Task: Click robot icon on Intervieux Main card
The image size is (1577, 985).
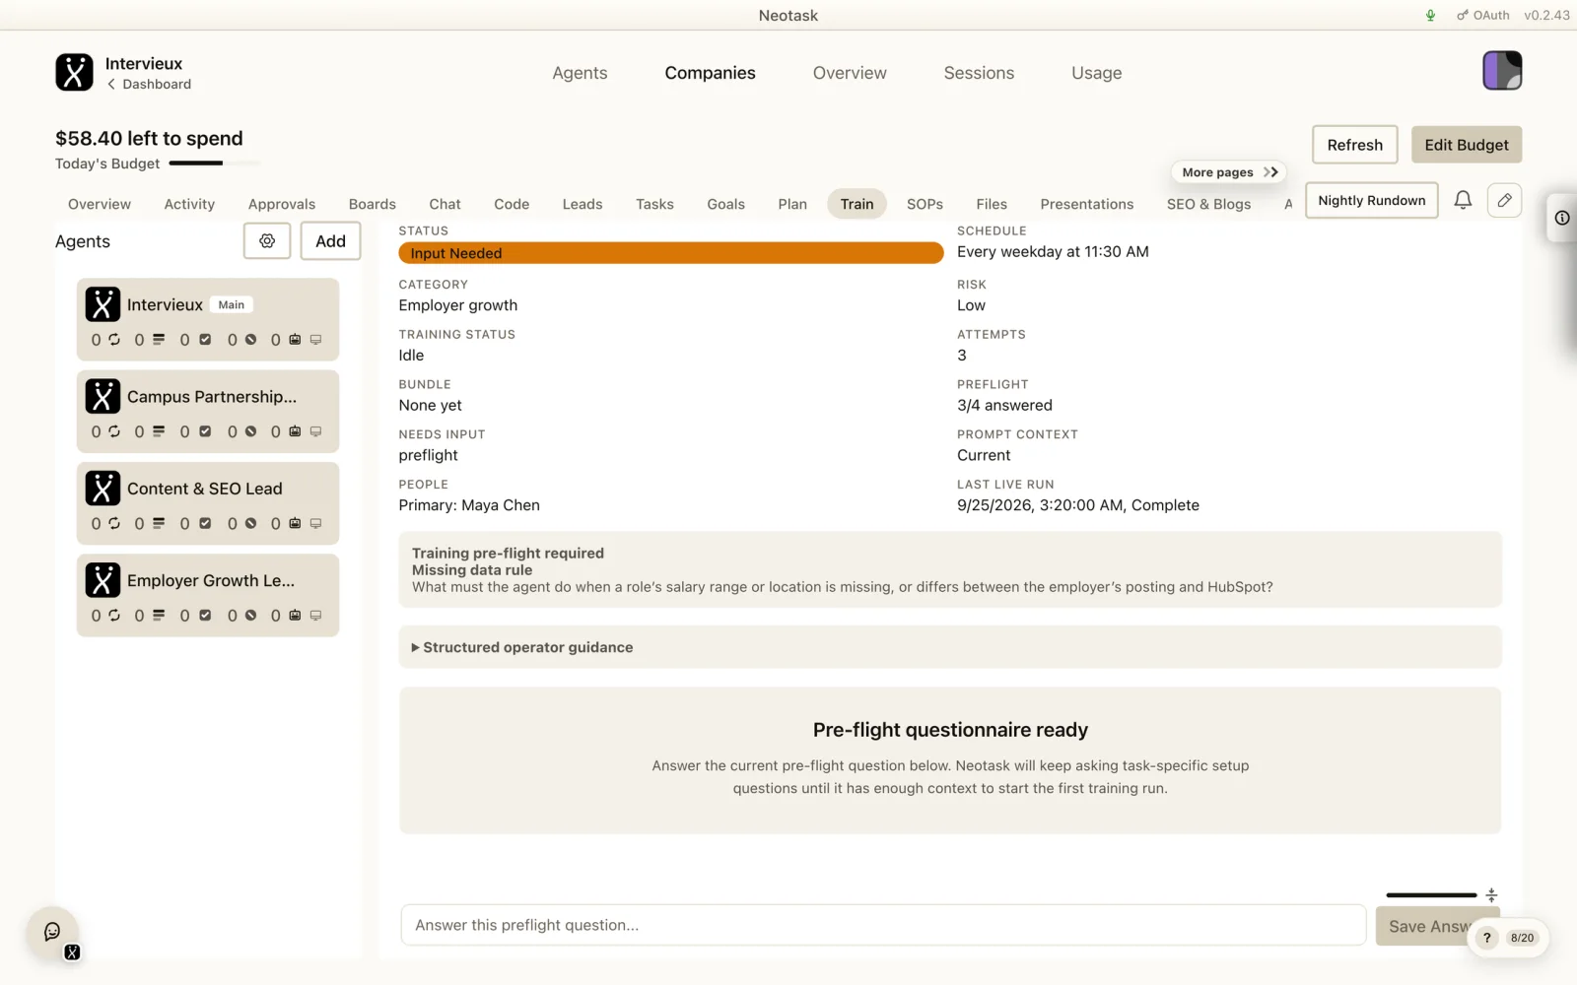Action: [x=295, y=339]
